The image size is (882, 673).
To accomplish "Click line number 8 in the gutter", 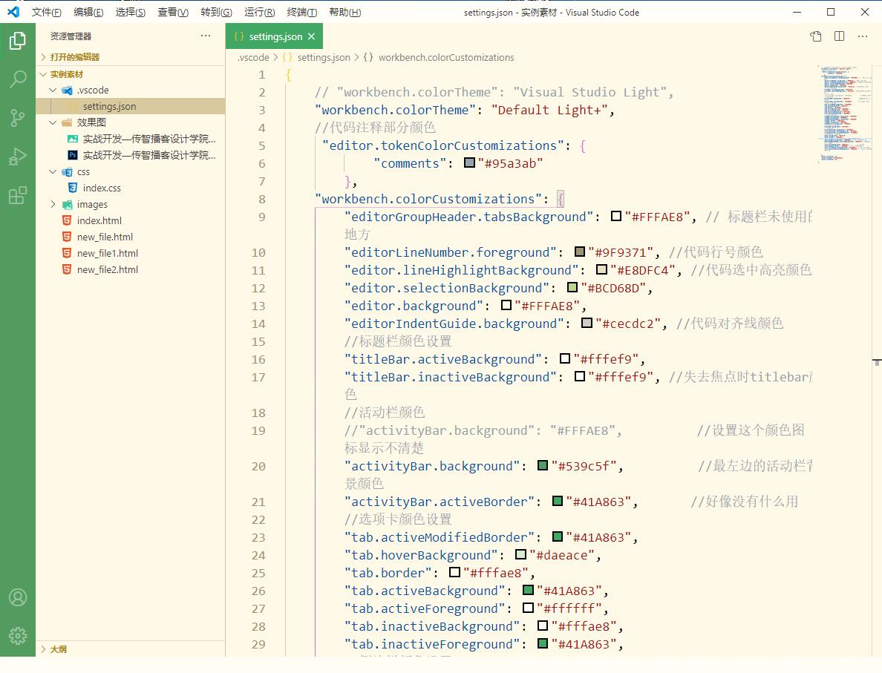I will [262, 199].
